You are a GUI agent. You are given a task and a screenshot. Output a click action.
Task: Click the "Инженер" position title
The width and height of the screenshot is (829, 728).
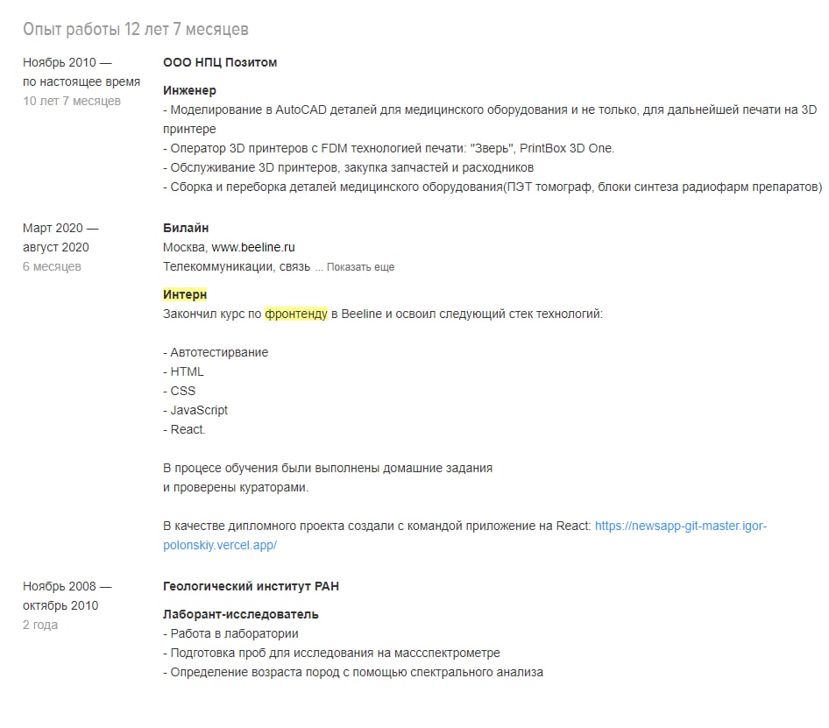(x=189, y=90)
